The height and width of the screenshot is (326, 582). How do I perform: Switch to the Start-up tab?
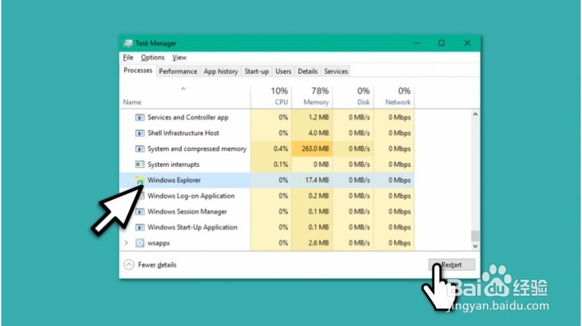[x=256, y=71]
